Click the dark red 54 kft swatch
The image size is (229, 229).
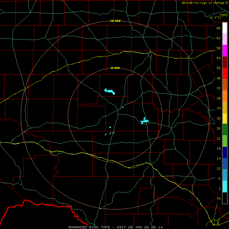click(x=225, y=62)
